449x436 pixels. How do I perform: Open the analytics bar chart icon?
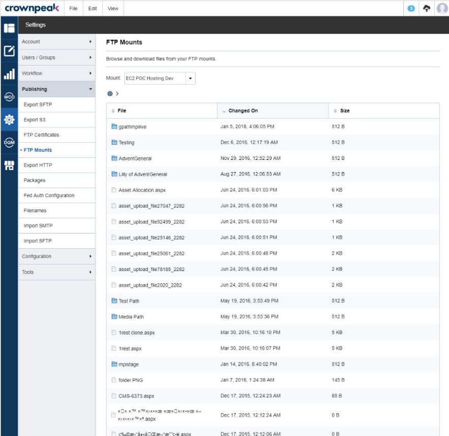[9, 74]
